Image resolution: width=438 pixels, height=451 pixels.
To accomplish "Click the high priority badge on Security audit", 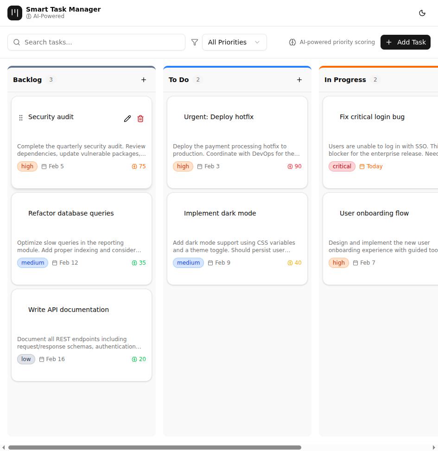I will click(x=27, y=166).
